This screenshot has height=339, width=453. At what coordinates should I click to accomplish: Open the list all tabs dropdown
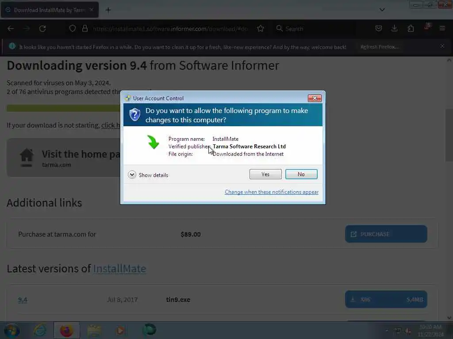coord(382,10)
